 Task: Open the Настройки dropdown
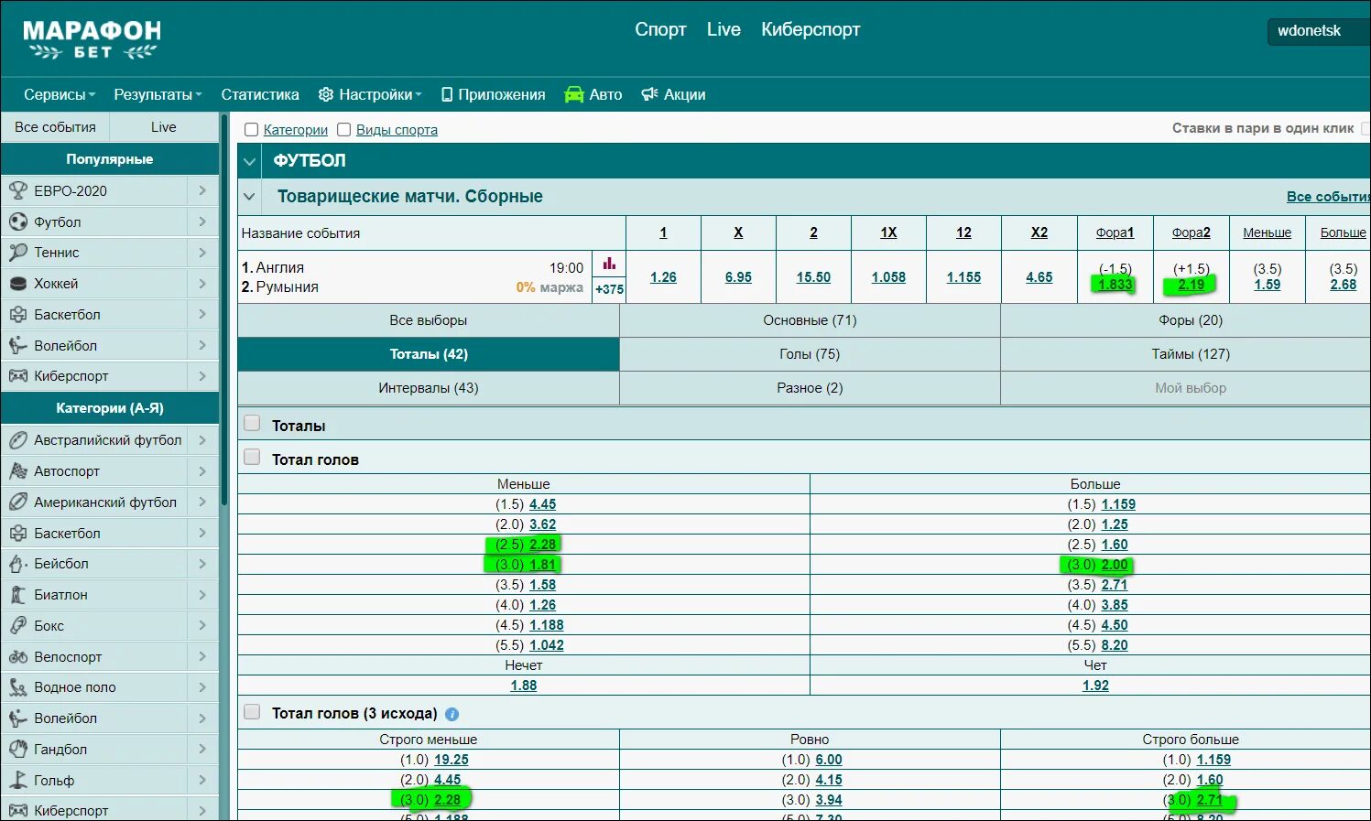point(370,94)
